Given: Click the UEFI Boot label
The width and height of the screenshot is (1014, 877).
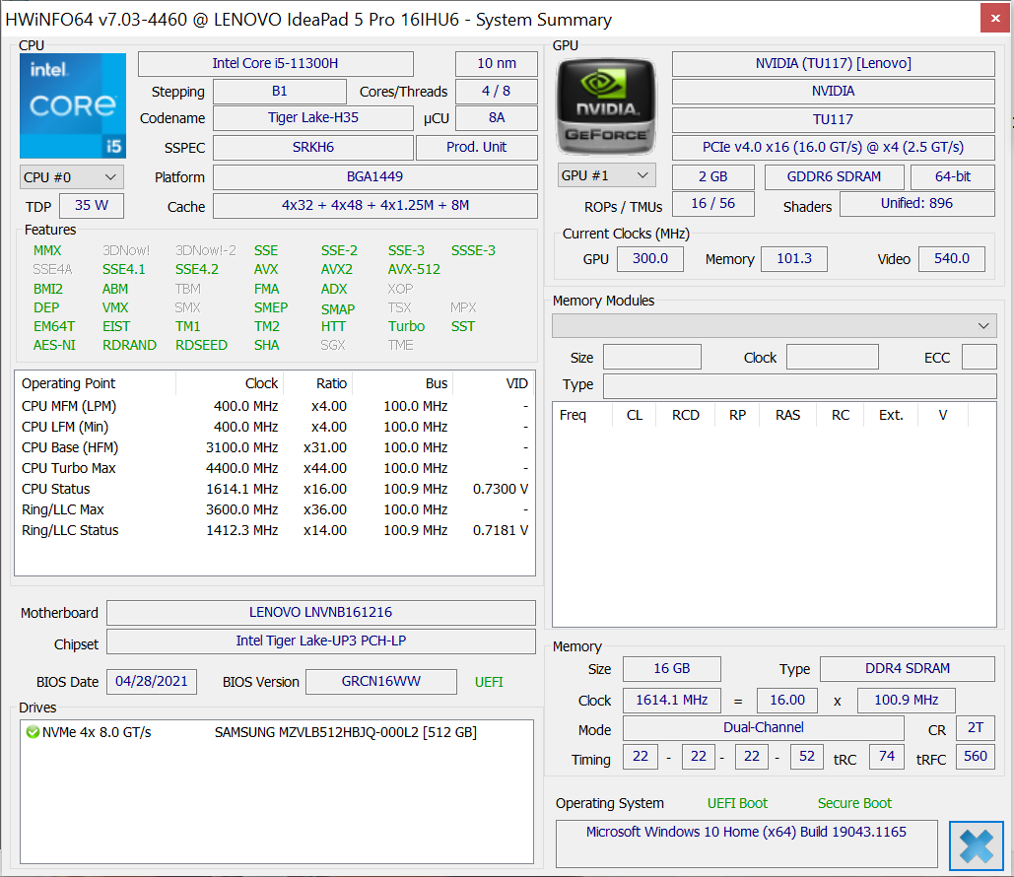Looking at the screenshot, I should pos(737,803).
